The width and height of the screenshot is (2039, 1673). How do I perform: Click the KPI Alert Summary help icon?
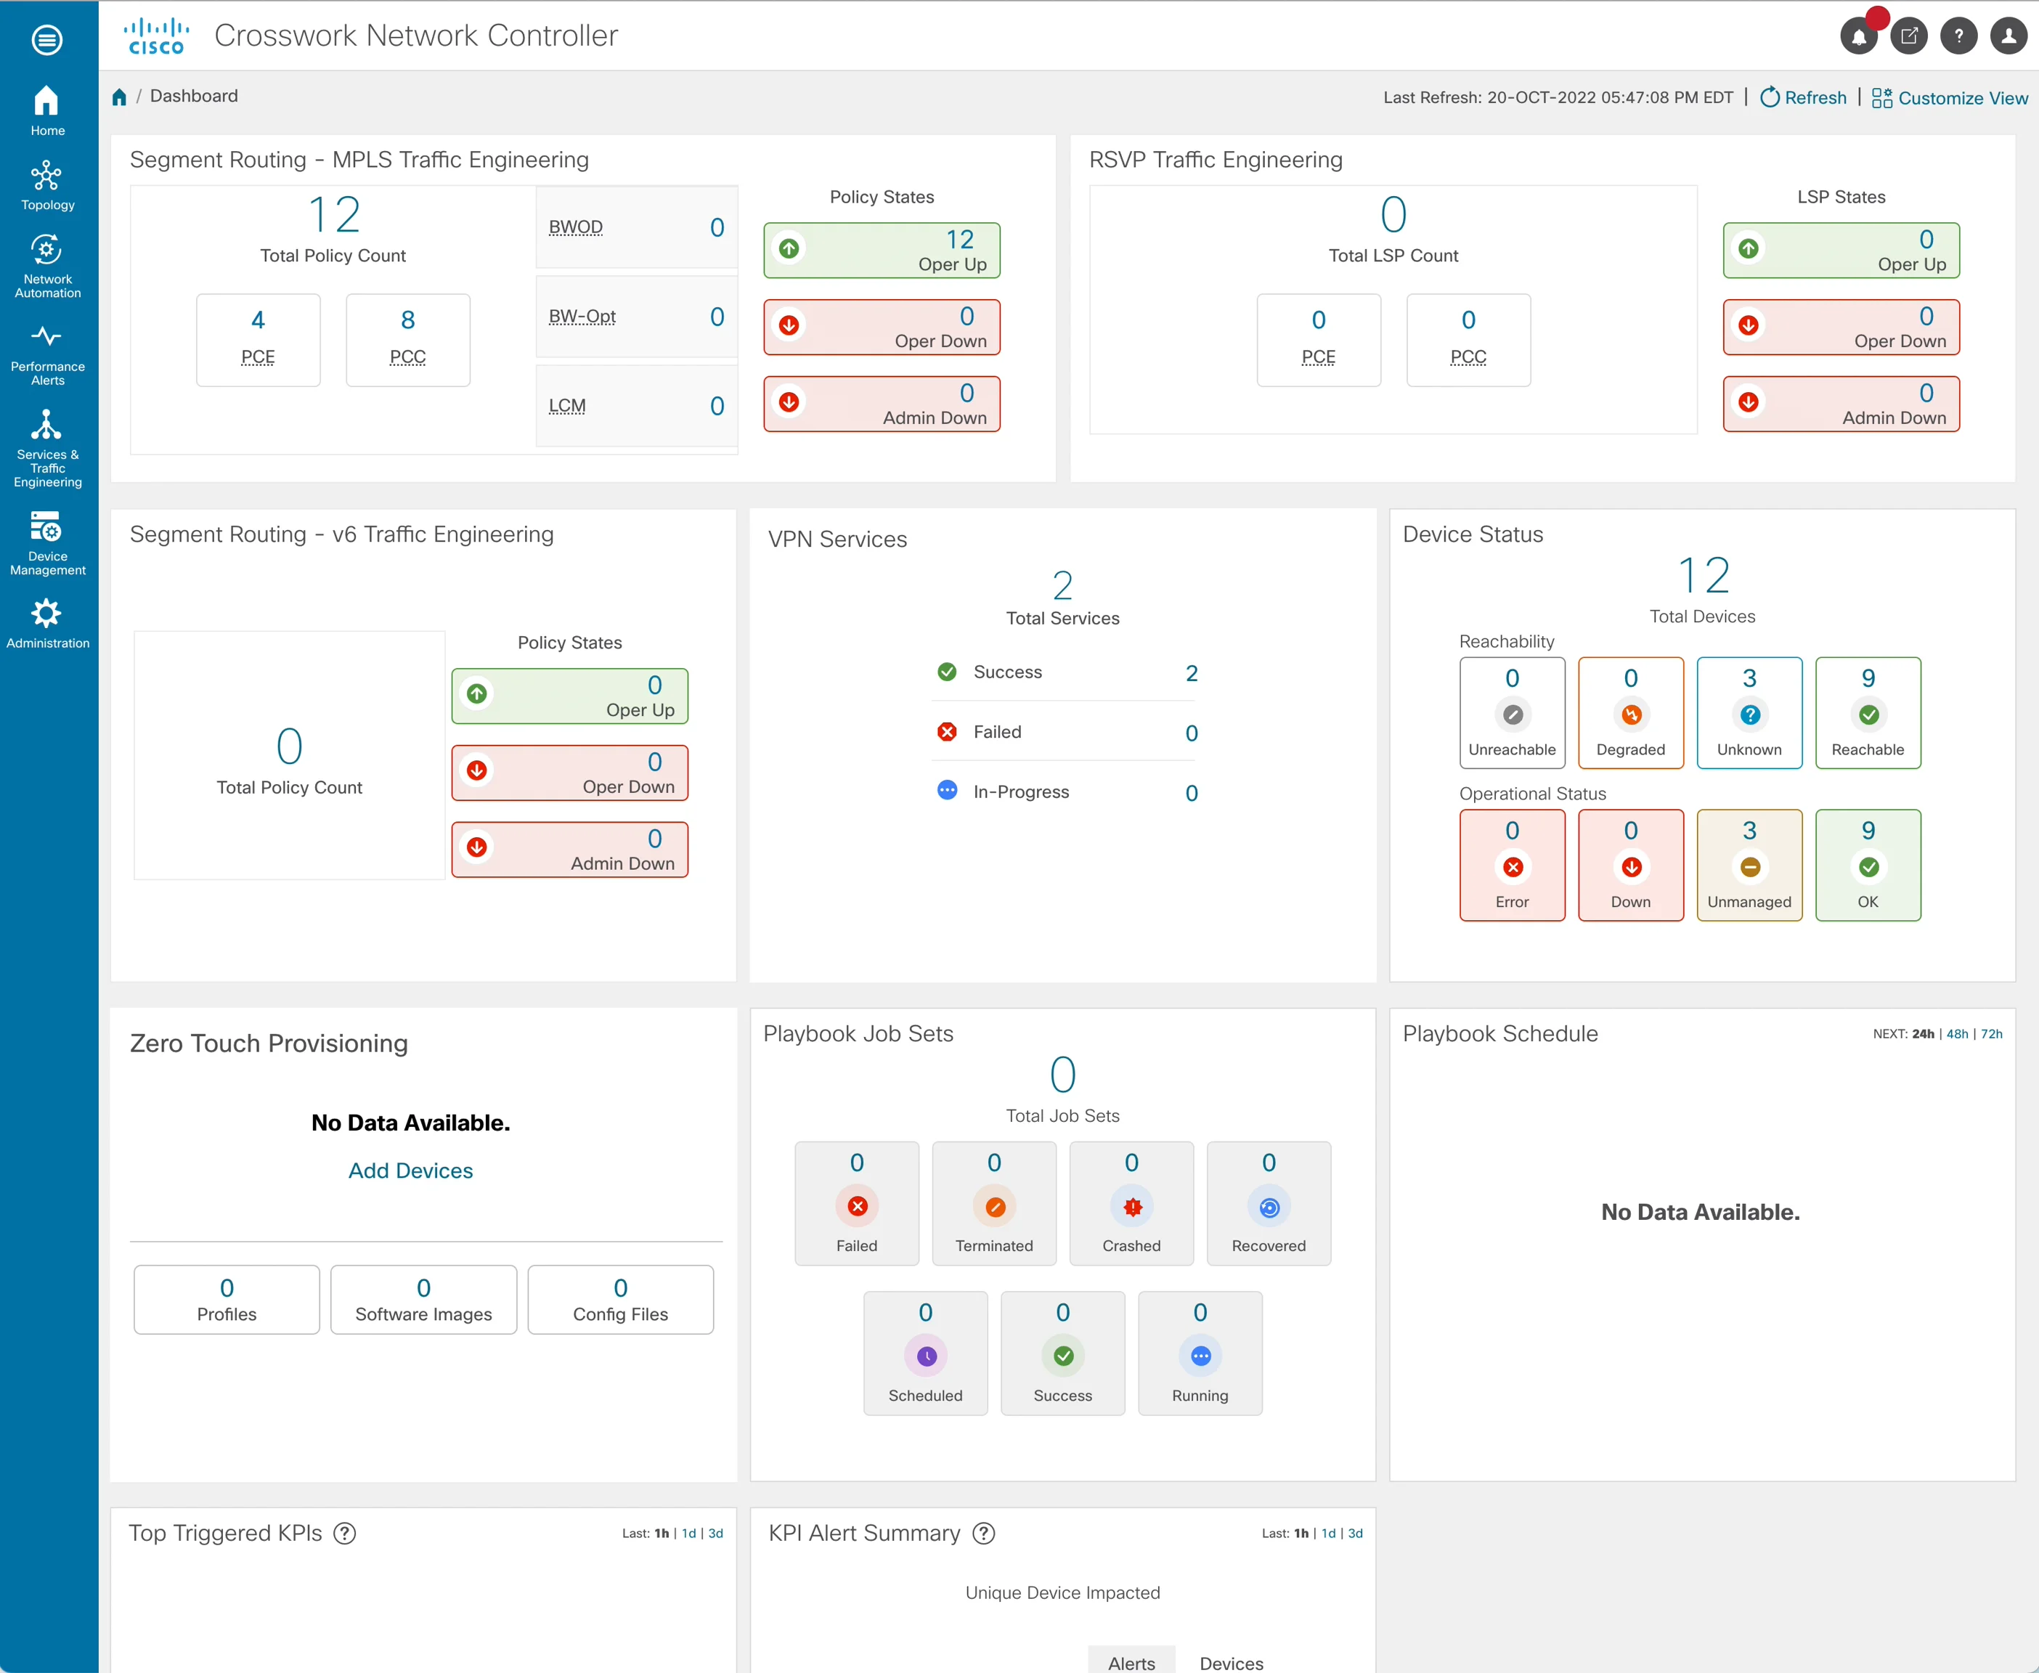pos(984,1534)
